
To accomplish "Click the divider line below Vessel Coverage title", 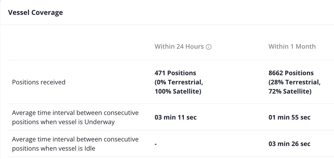I will tap(167, 25).
